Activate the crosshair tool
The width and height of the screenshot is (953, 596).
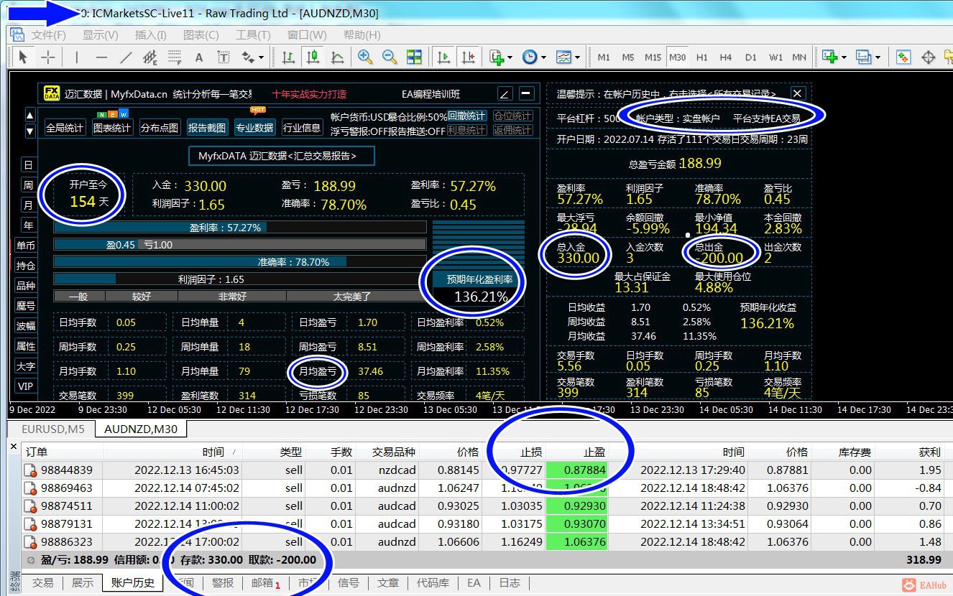47,57
